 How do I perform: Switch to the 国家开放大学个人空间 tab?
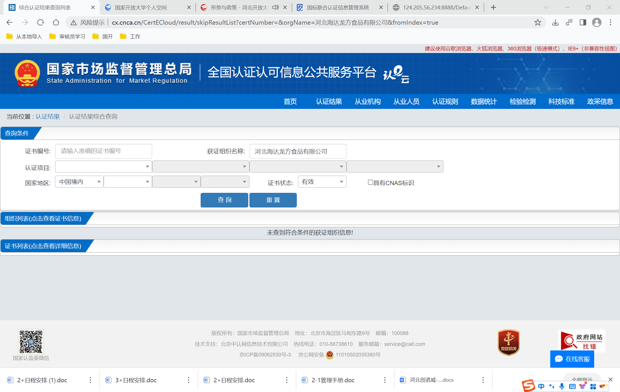click(x=141, y=7)
